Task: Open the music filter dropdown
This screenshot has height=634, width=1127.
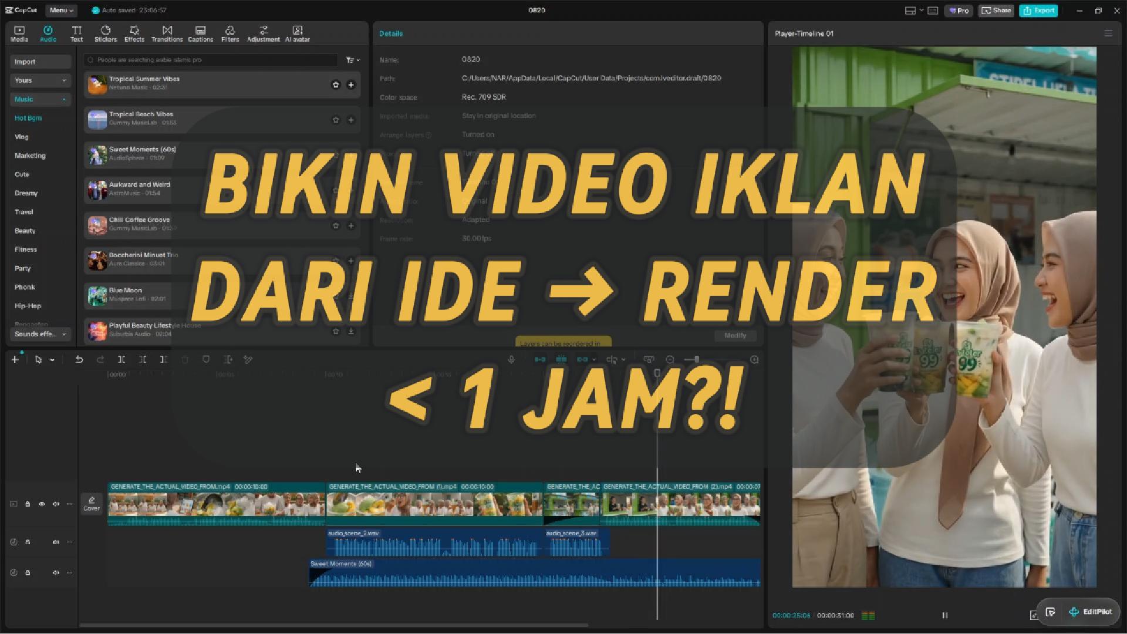Action: [x=352, y=60]
